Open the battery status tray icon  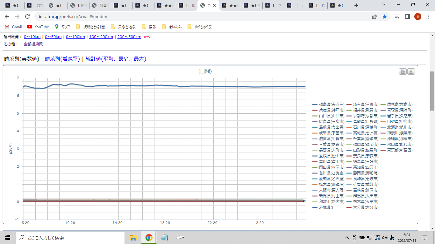coord(362,238)
